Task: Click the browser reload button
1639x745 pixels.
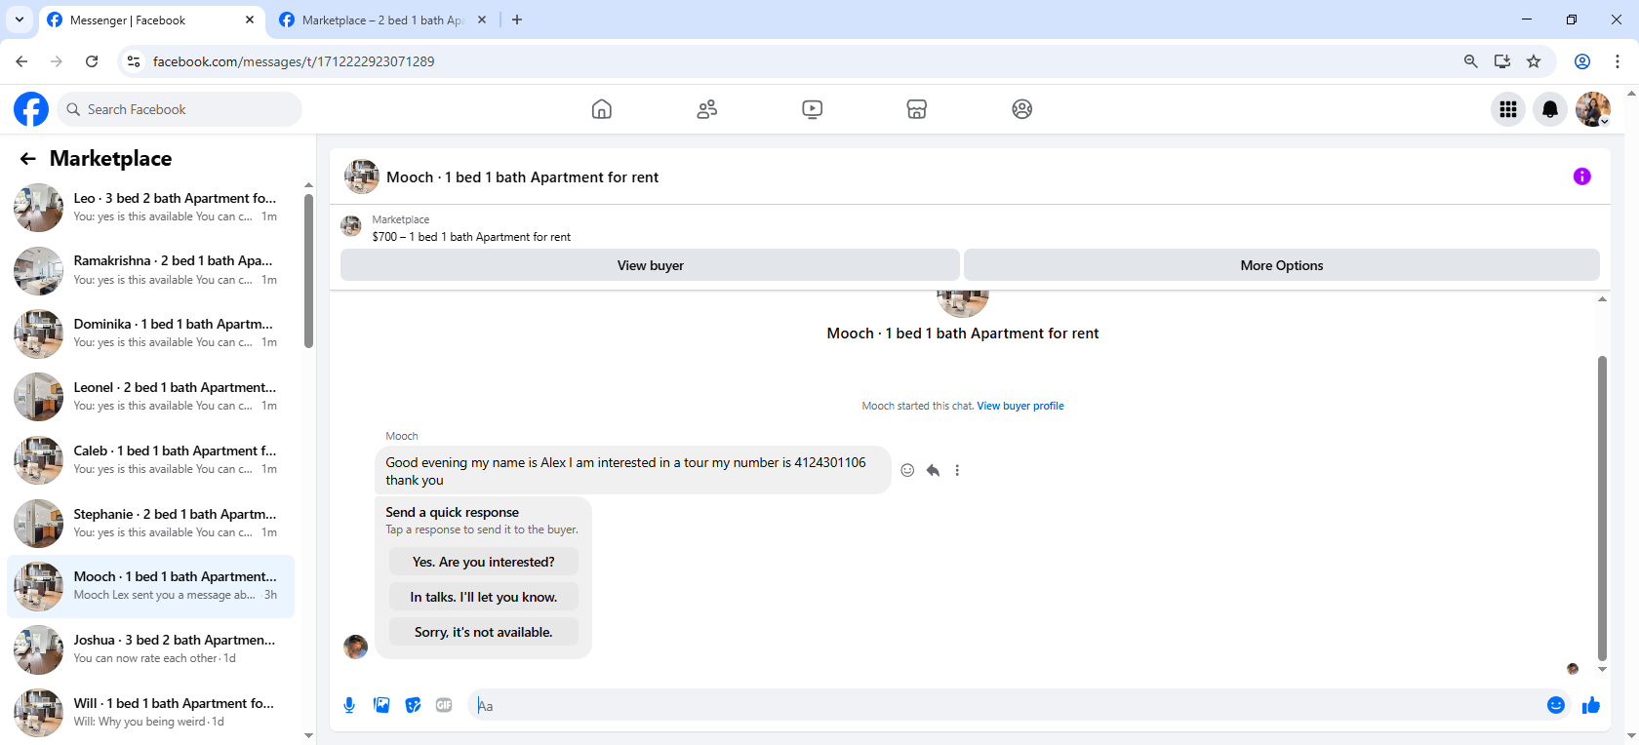Action: click(x=92, y=61)
